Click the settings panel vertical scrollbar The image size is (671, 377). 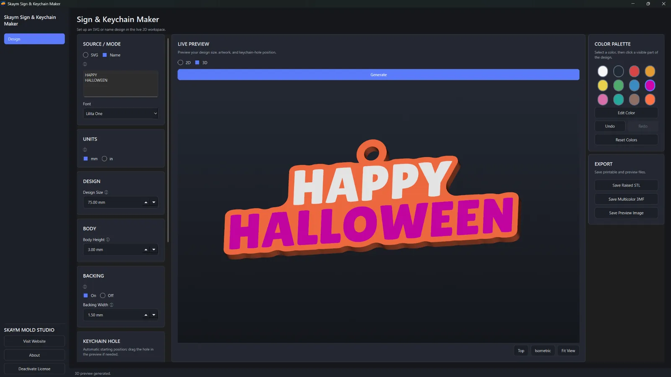[168, 140]
